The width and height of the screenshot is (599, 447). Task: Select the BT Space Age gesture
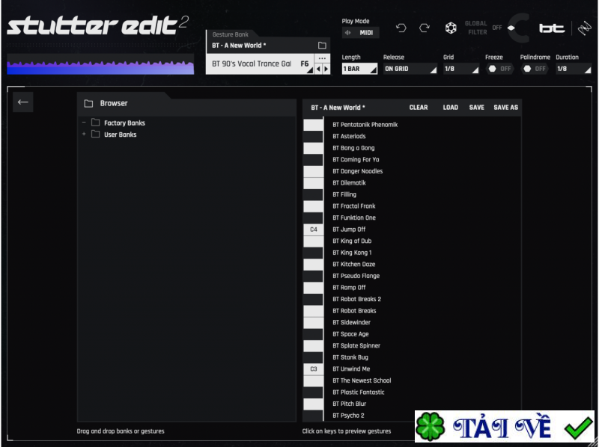click(x=350, y=334)
